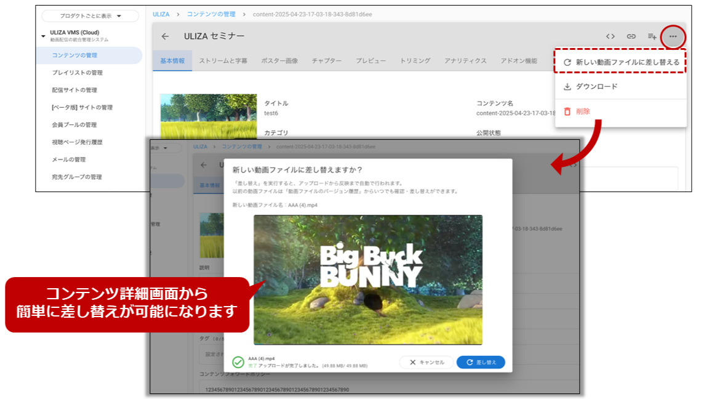The image size is (701, 399).
Task: Click the dimmed ULIZA breadcrumb behind the dialog
Action: (200, 147)
